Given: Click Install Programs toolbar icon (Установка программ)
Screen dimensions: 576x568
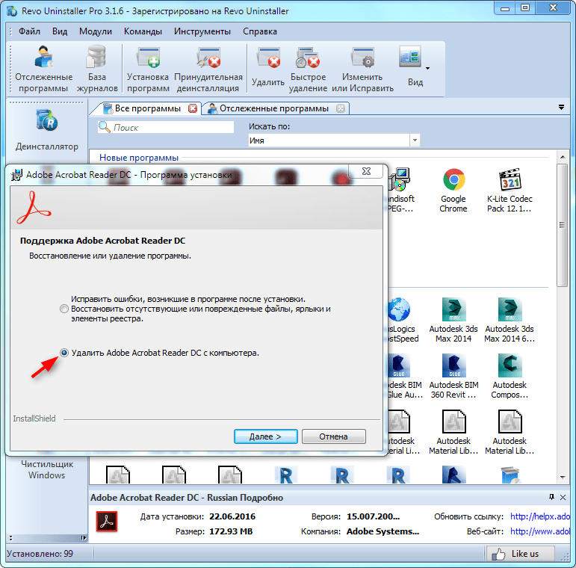Looking at the screenshot, I should pos(148,69).
